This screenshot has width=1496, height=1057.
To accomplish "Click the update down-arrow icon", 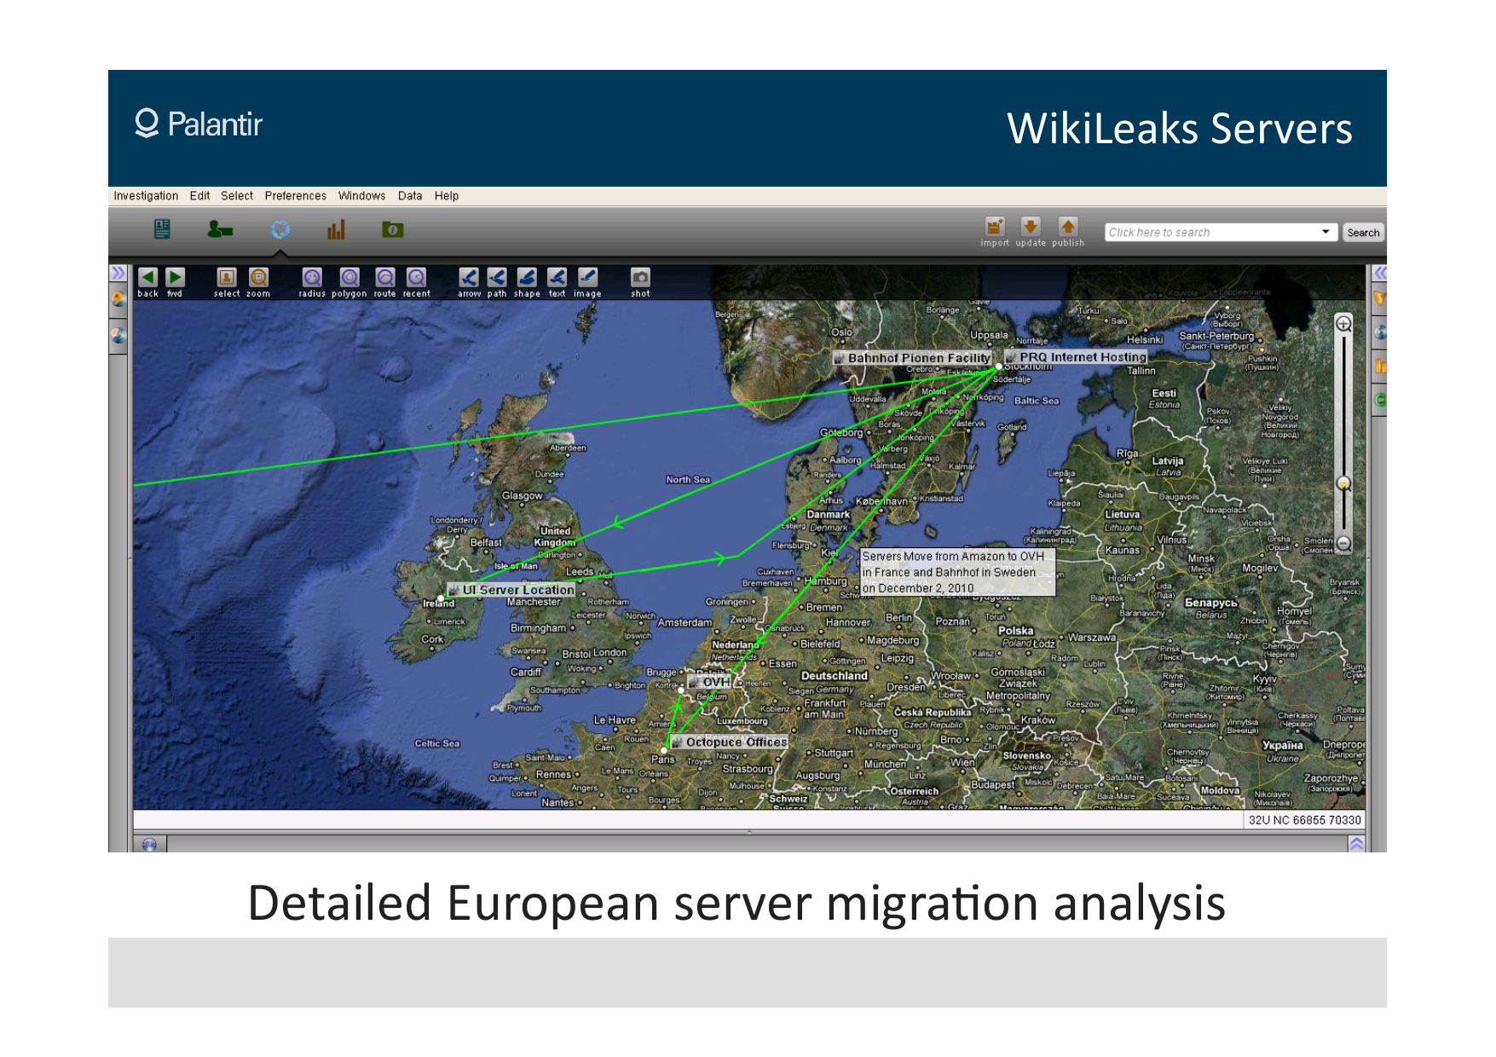I will pyautogui.click(x=1031, y=227).
